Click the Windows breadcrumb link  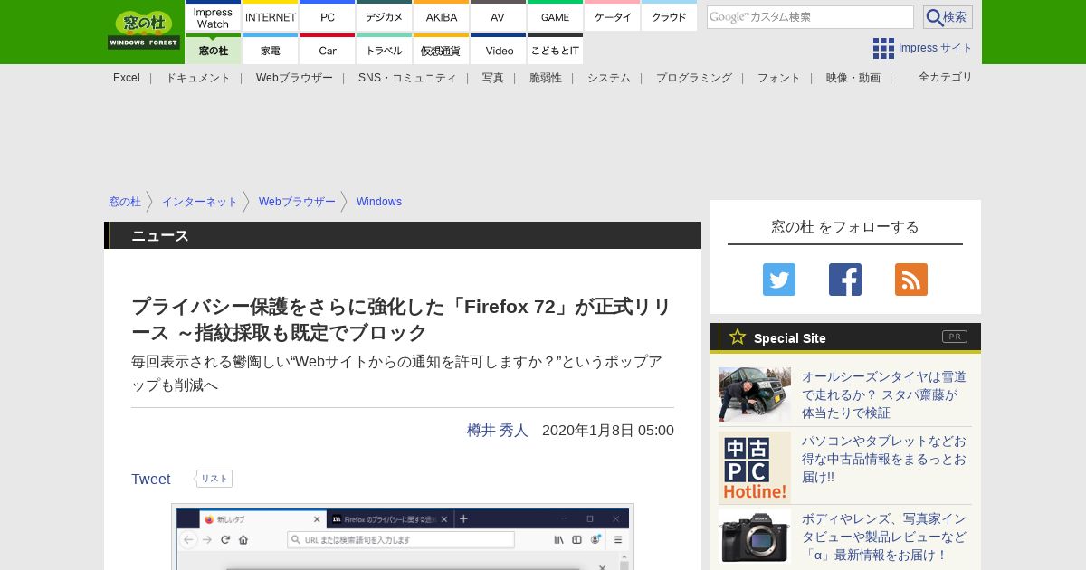(379, 202)
